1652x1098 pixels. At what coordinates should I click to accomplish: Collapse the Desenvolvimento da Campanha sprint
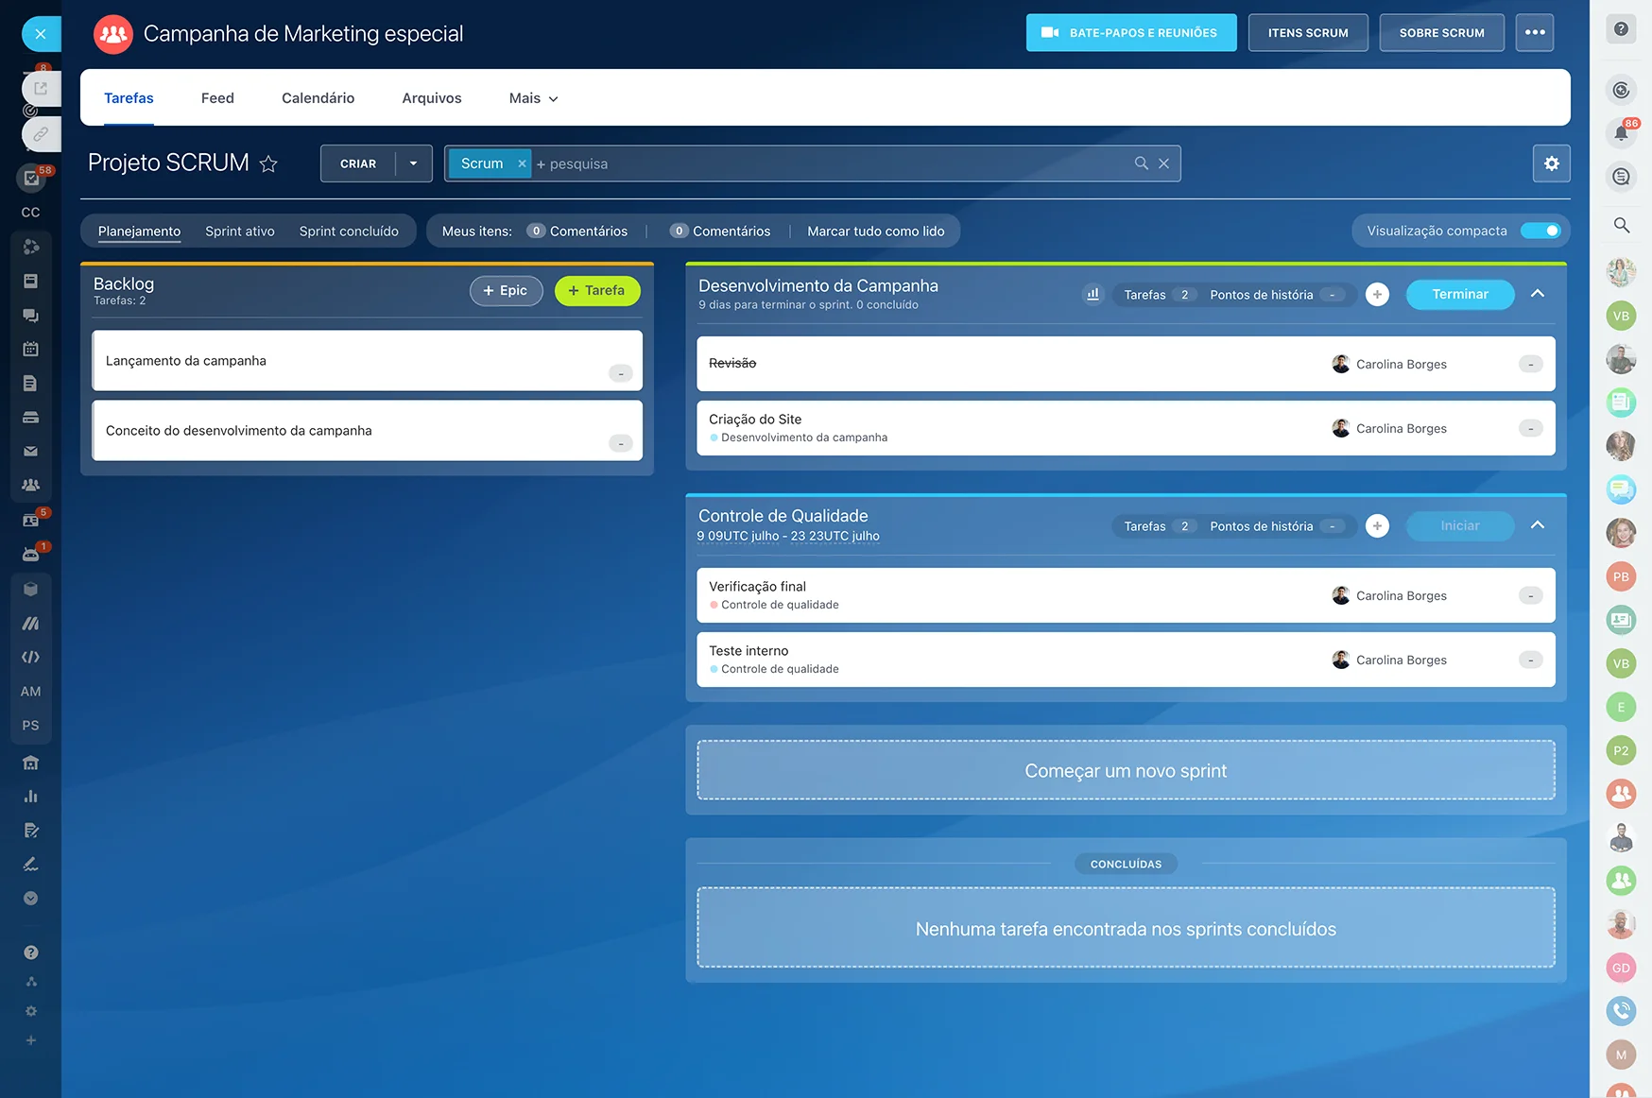[1538, 294]
